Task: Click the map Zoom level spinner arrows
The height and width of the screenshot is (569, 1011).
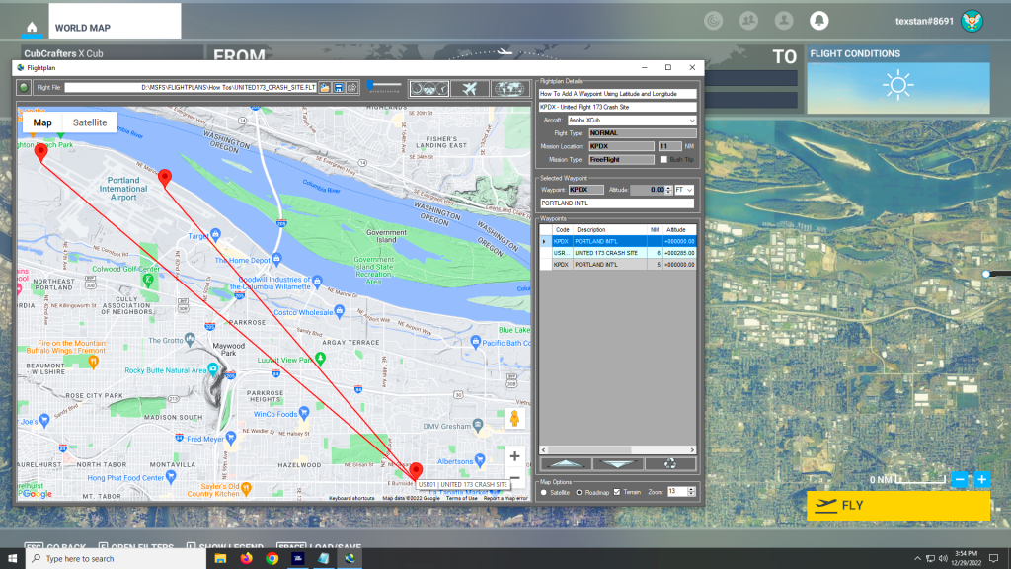Action: [691, 492]
